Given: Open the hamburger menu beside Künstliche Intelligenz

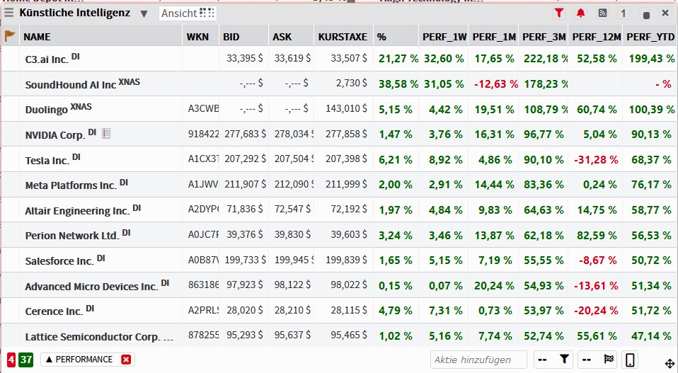Looking at the screenshot, I should (x=8, y=13).
